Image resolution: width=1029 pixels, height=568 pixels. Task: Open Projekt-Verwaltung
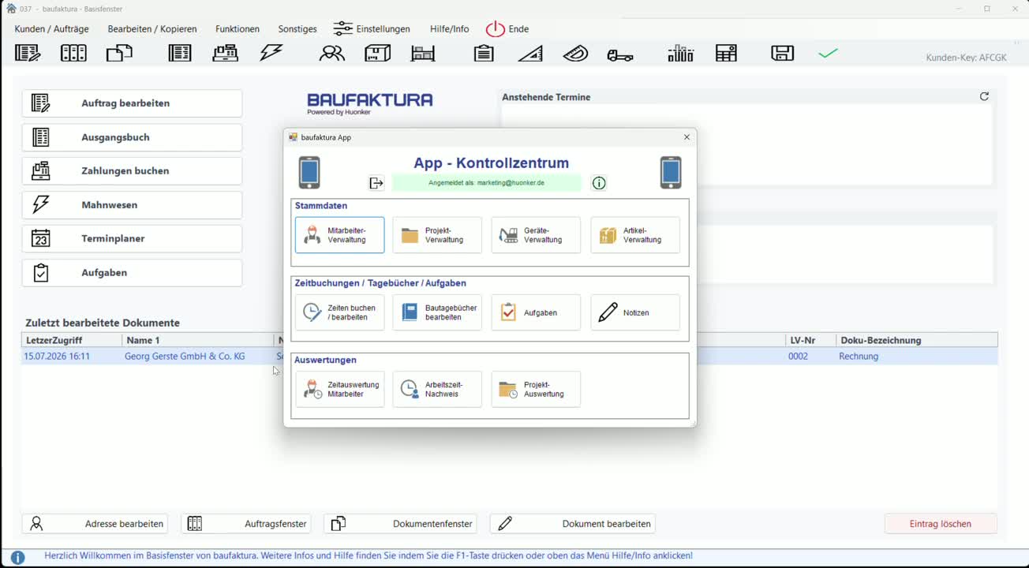tap(437, 235)
